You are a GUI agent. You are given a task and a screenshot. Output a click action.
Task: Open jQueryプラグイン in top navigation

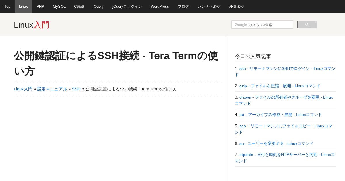pos(127,6)
